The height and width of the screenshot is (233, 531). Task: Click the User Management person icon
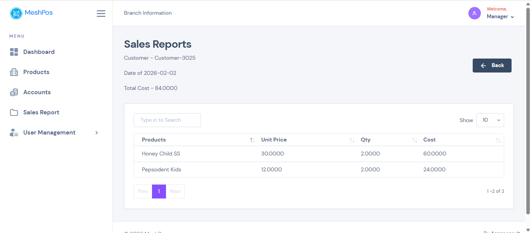pos(14,133)
